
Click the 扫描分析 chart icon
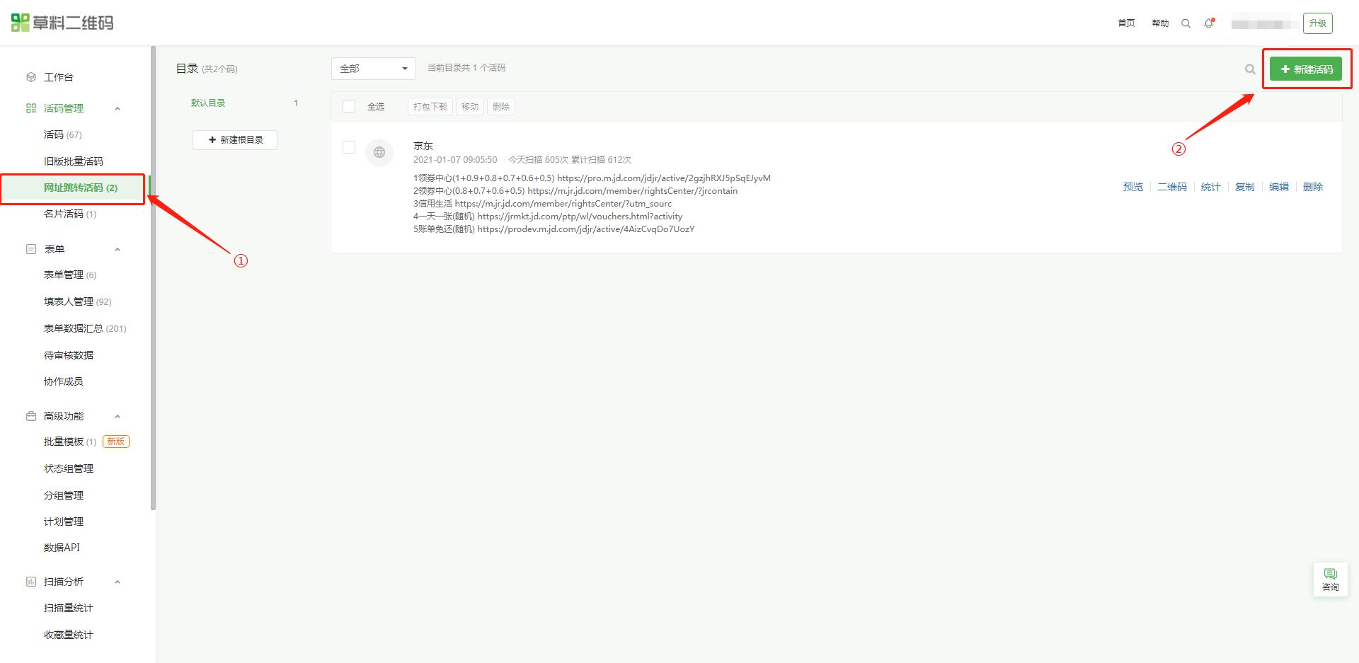31,582
